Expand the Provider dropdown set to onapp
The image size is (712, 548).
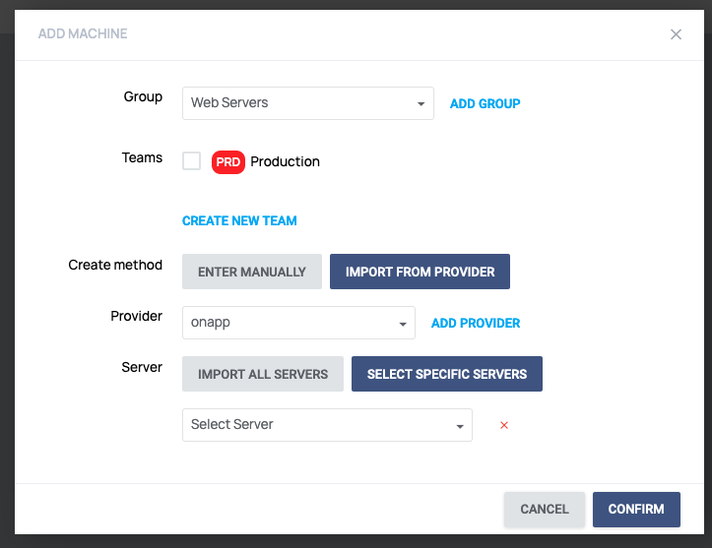(x=298, y=323)
